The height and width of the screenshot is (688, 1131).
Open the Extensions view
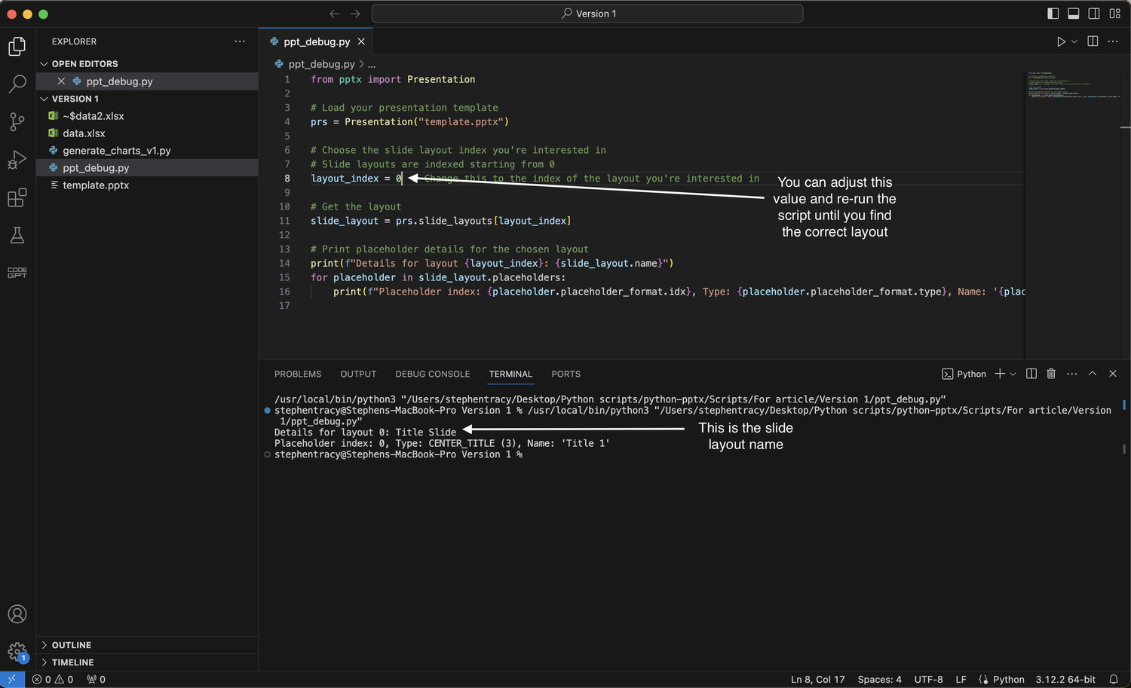pos(17,197)
